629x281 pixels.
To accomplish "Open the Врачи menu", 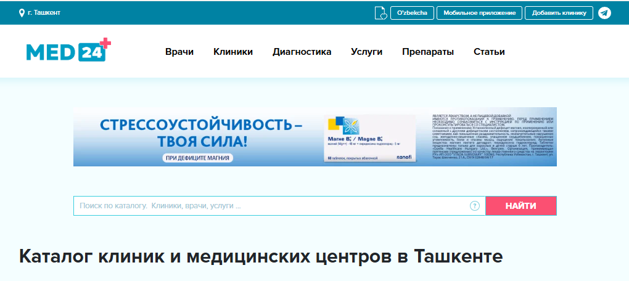I will pos(179,52).
